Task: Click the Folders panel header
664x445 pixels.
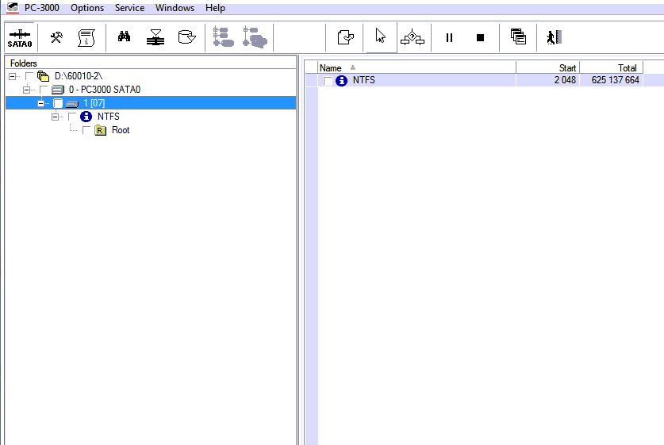Action: pos(150,63)
